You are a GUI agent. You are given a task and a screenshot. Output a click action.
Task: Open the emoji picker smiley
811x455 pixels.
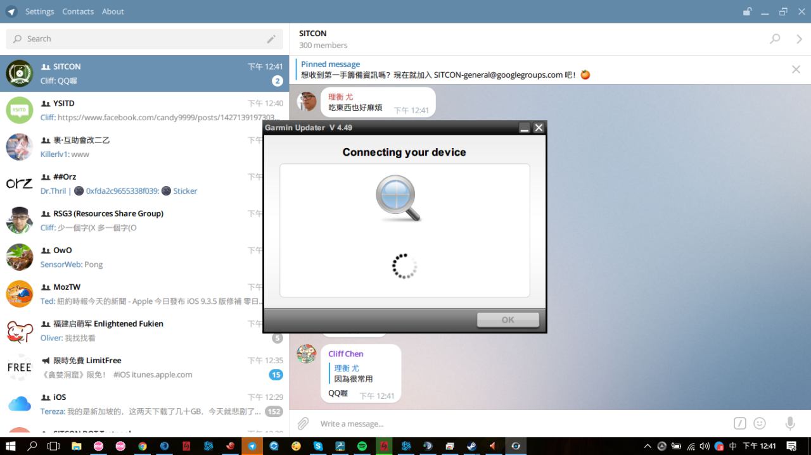(x=760, y=423)
